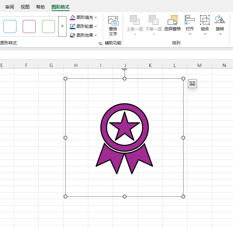Click the 图形效果 icon
The width and height of the screenshot is (233, 229).
coord(73,35)
